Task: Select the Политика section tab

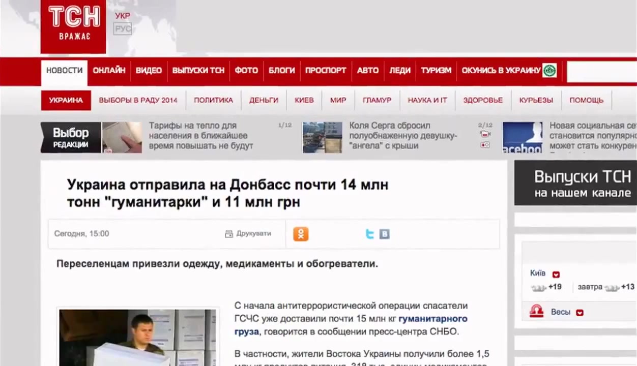Action: tap(213, 100)
